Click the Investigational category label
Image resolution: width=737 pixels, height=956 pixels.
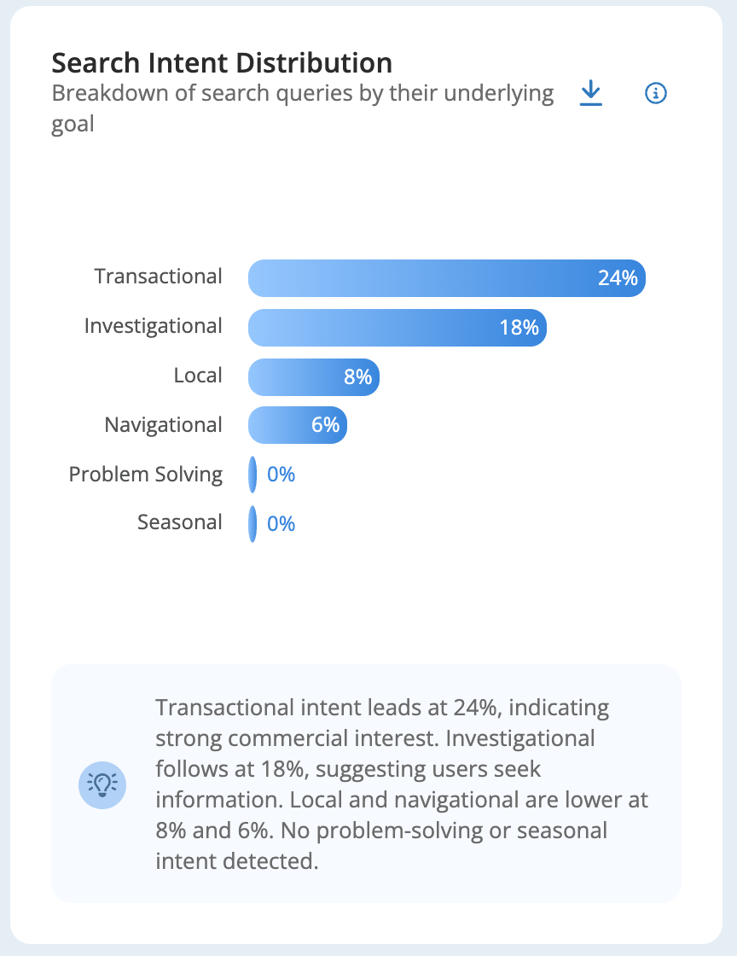click(153, 326)
